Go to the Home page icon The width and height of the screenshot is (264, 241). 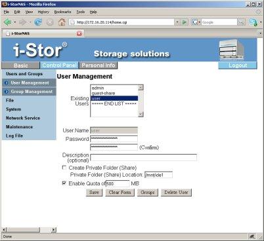(62, 22)
